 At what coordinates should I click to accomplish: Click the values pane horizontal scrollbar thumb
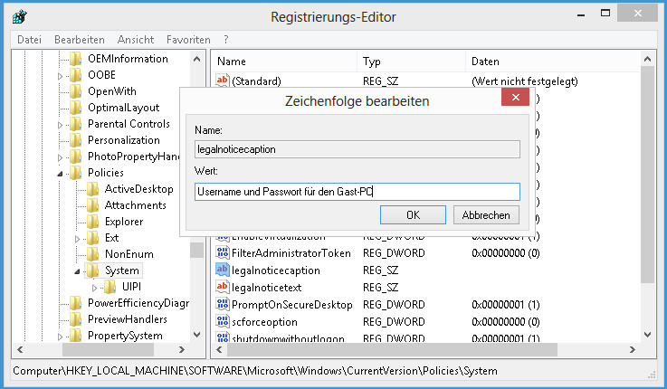(x=392, y=349)
